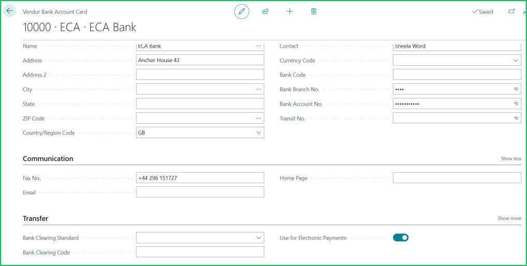The width and height of the screenshot is (527, 266).
Task: Click the pencil edit icon
Action: pyautogui.click(x=241, y=11)
